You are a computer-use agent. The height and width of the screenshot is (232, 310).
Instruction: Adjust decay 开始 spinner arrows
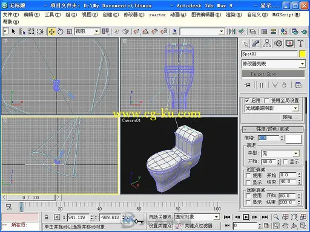(x=279, y=161)
